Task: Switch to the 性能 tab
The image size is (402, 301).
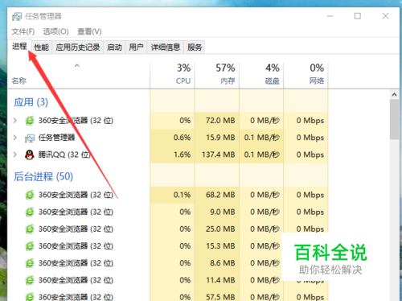Action: [42, 47]
